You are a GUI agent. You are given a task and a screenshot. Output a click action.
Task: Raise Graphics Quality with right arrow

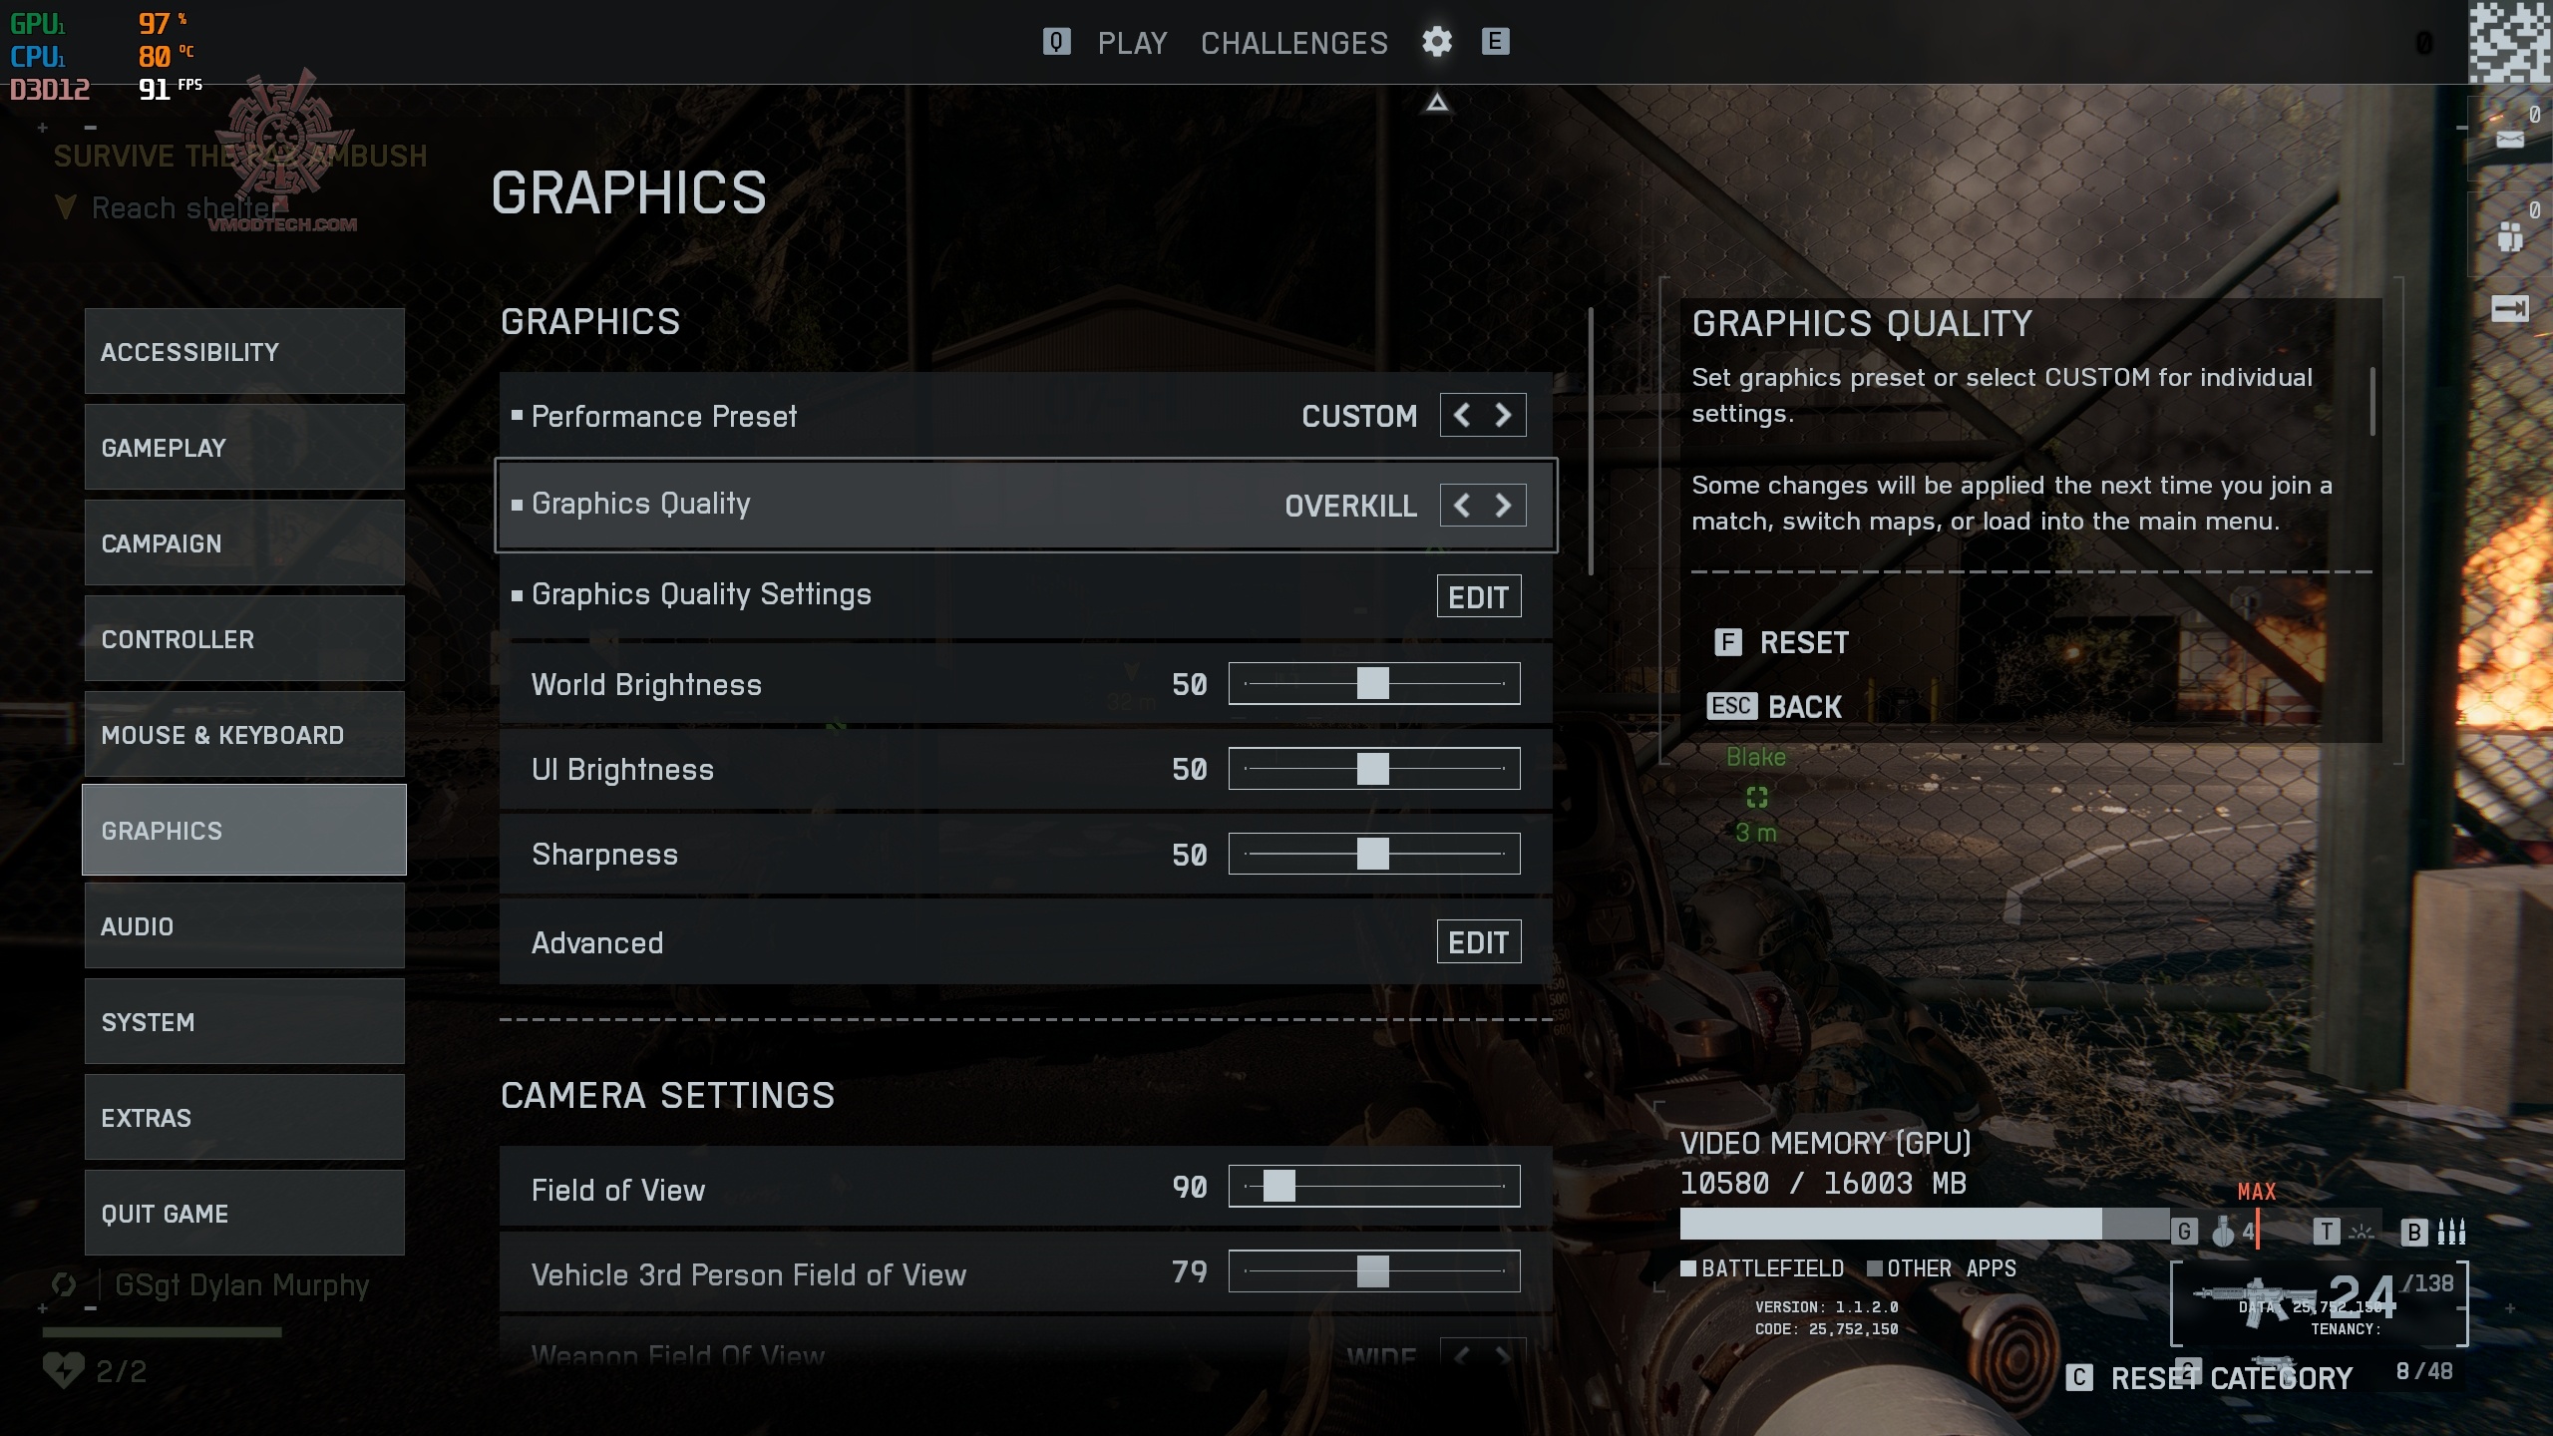[x=1504, y=506]
